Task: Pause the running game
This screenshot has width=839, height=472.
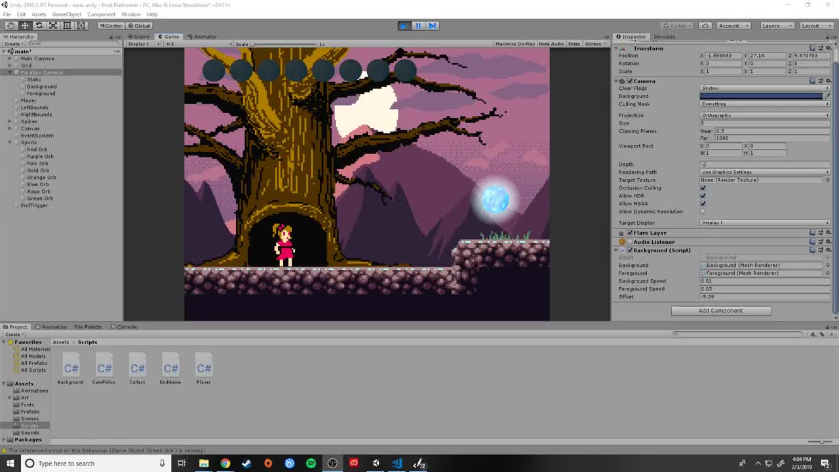Action: tap(418, 26)
